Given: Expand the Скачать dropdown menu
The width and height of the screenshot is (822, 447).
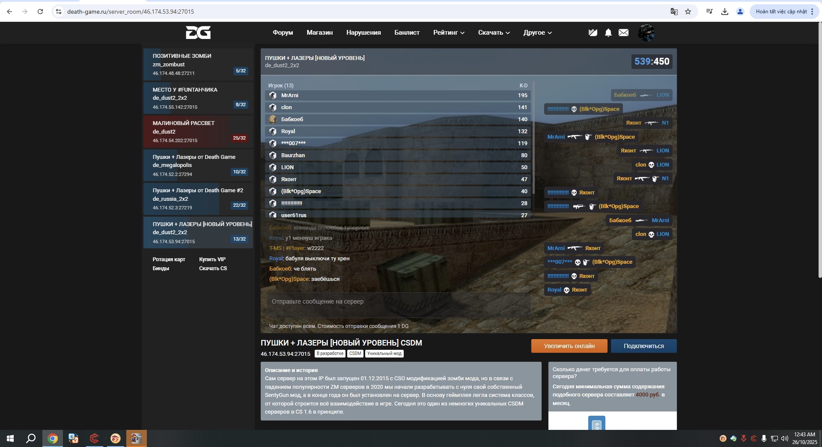Looking at the screenshot, I should coord(494,33).
